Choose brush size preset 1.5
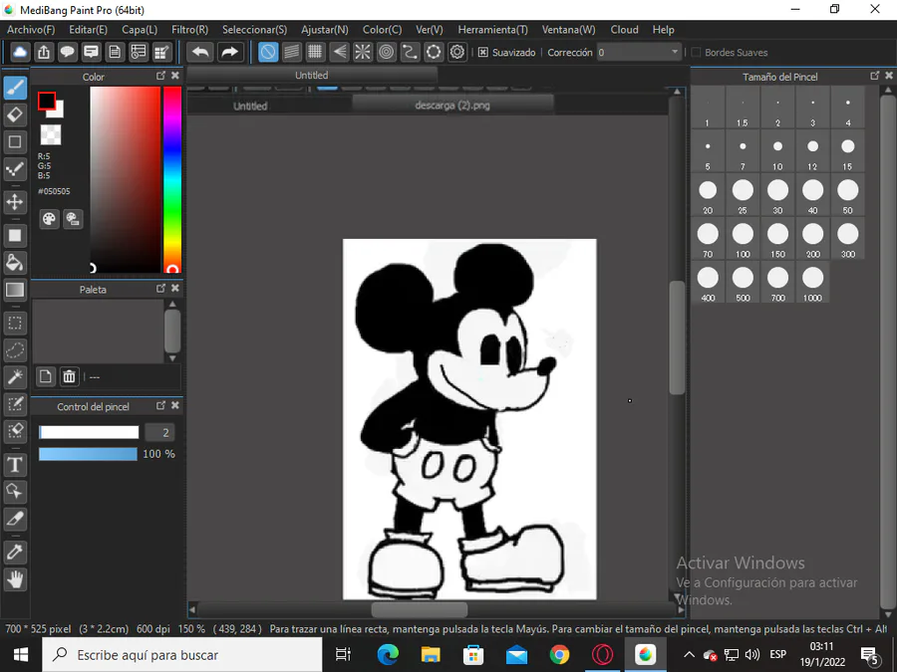The width and height of the screenshot is (897, 672). 743,108
